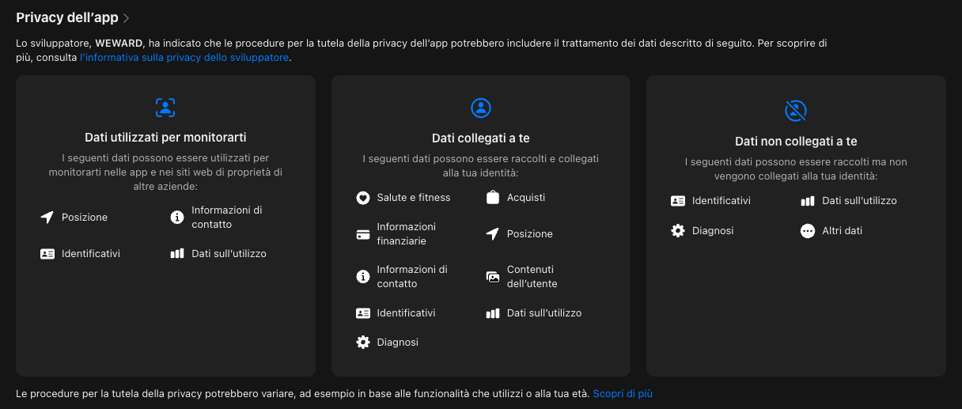Image resolution: width=962 pixels, height=409 pixels.
Task: Click the Salute e fitness heart icon
Action: 363,198
